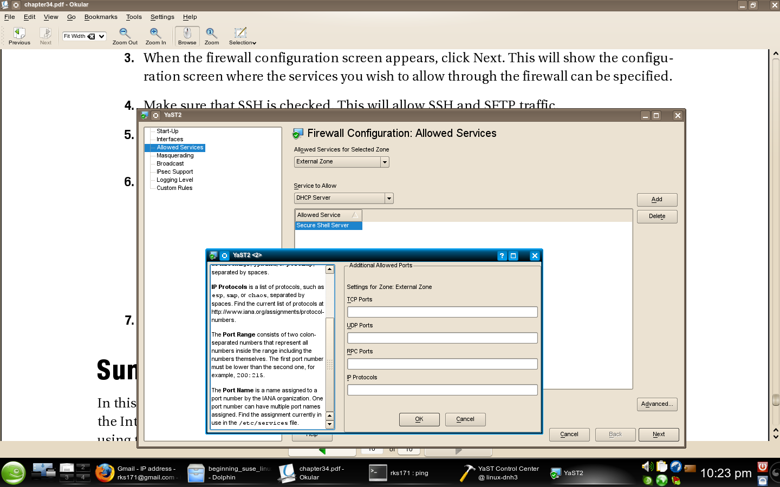Open Firefox Gmail window from taskbar
This screenshot has height=487, width=780.
[x=137, y=473]
